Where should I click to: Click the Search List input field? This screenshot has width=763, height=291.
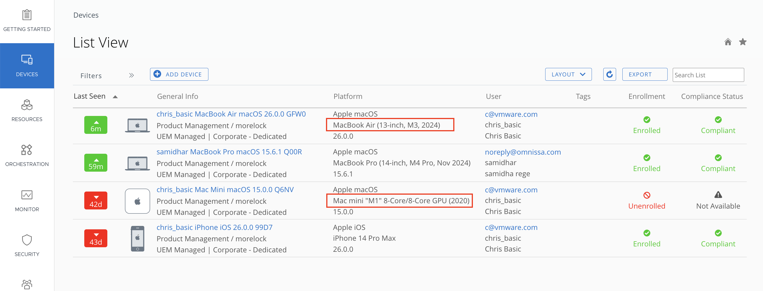[x=708, y=75]
